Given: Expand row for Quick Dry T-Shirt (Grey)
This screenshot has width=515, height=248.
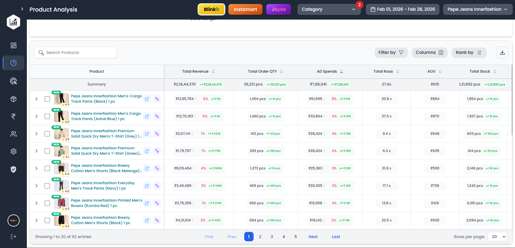Looking at the screenshot, I should click(x=36, y=134).
